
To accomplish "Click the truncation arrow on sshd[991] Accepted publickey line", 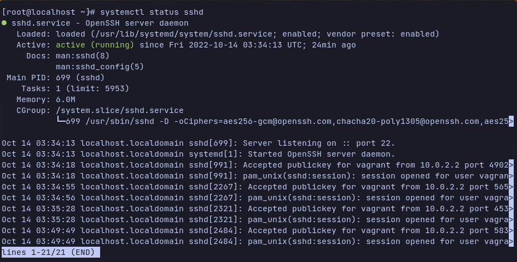I will [511, 165].
